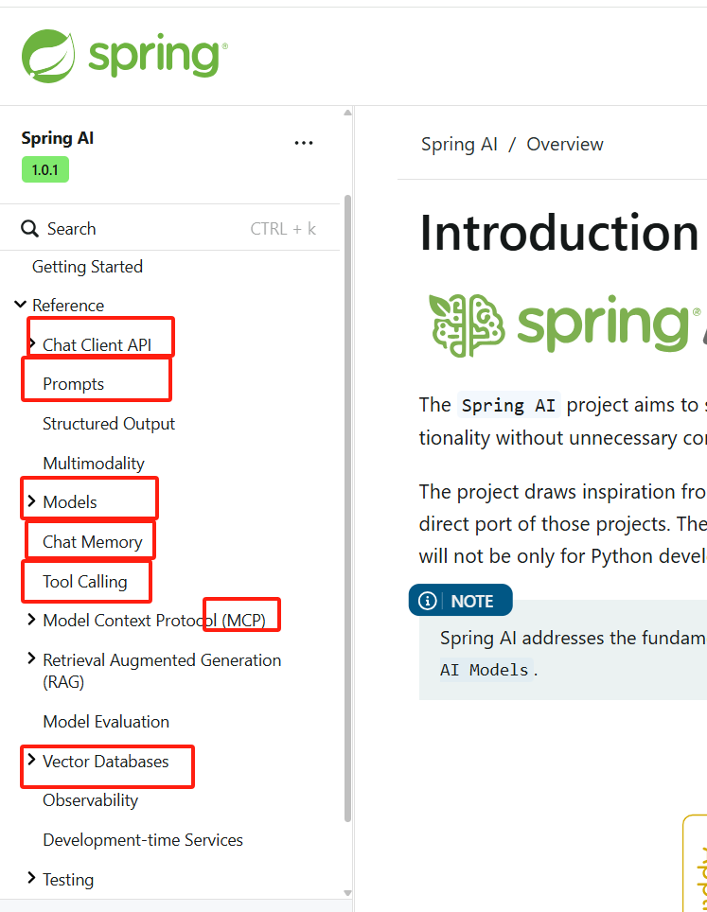Screen dimensions: 707x912
Task: Click the Overview breadcrumb link
Action: point(565,144)
